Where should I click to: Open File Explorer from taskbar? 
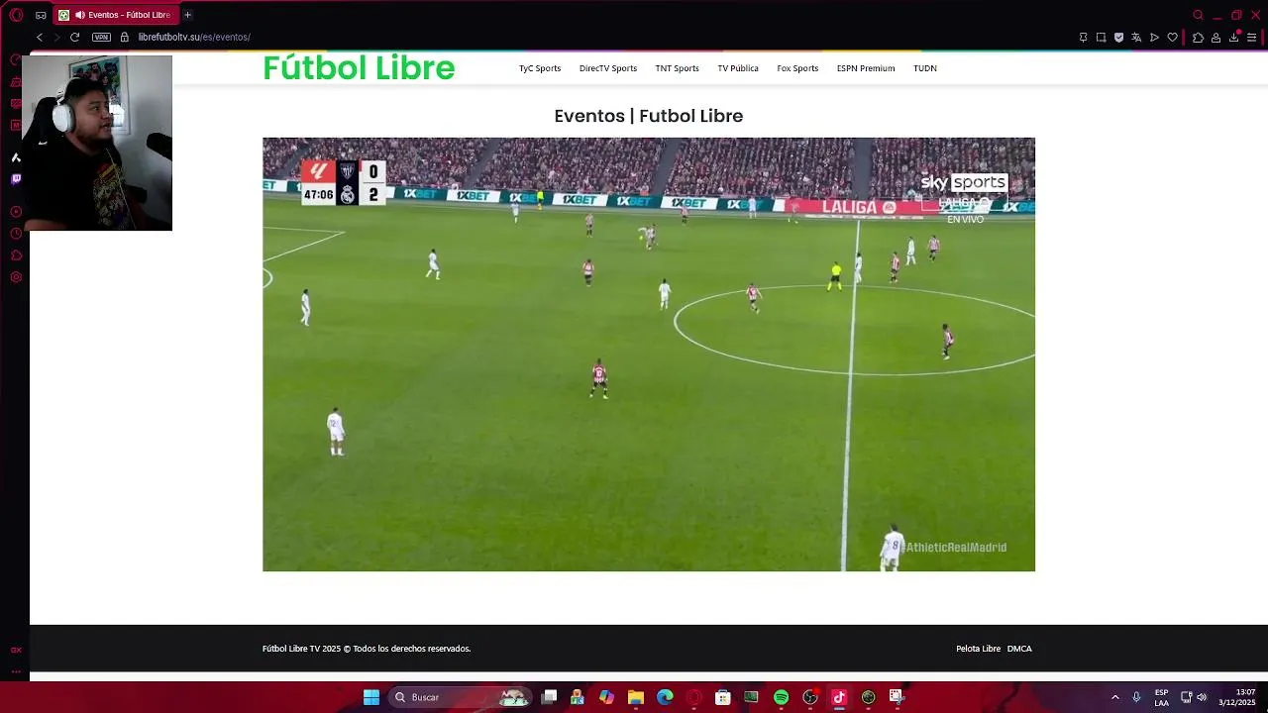[636, 697]
